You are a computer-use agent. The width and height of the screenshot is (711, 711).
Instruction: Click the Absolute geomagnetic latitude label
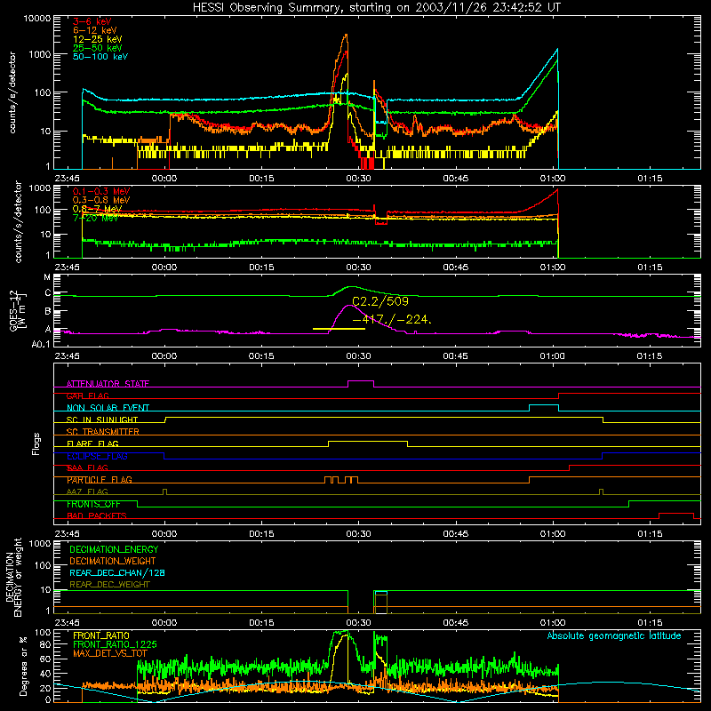tap(614, 636)
